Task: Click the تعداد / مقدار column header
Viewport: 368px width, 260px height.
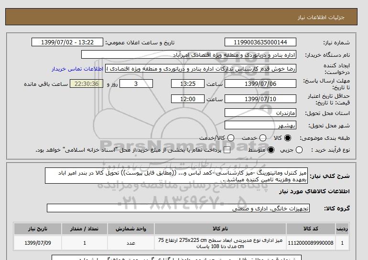Action: tap(85, 229)
